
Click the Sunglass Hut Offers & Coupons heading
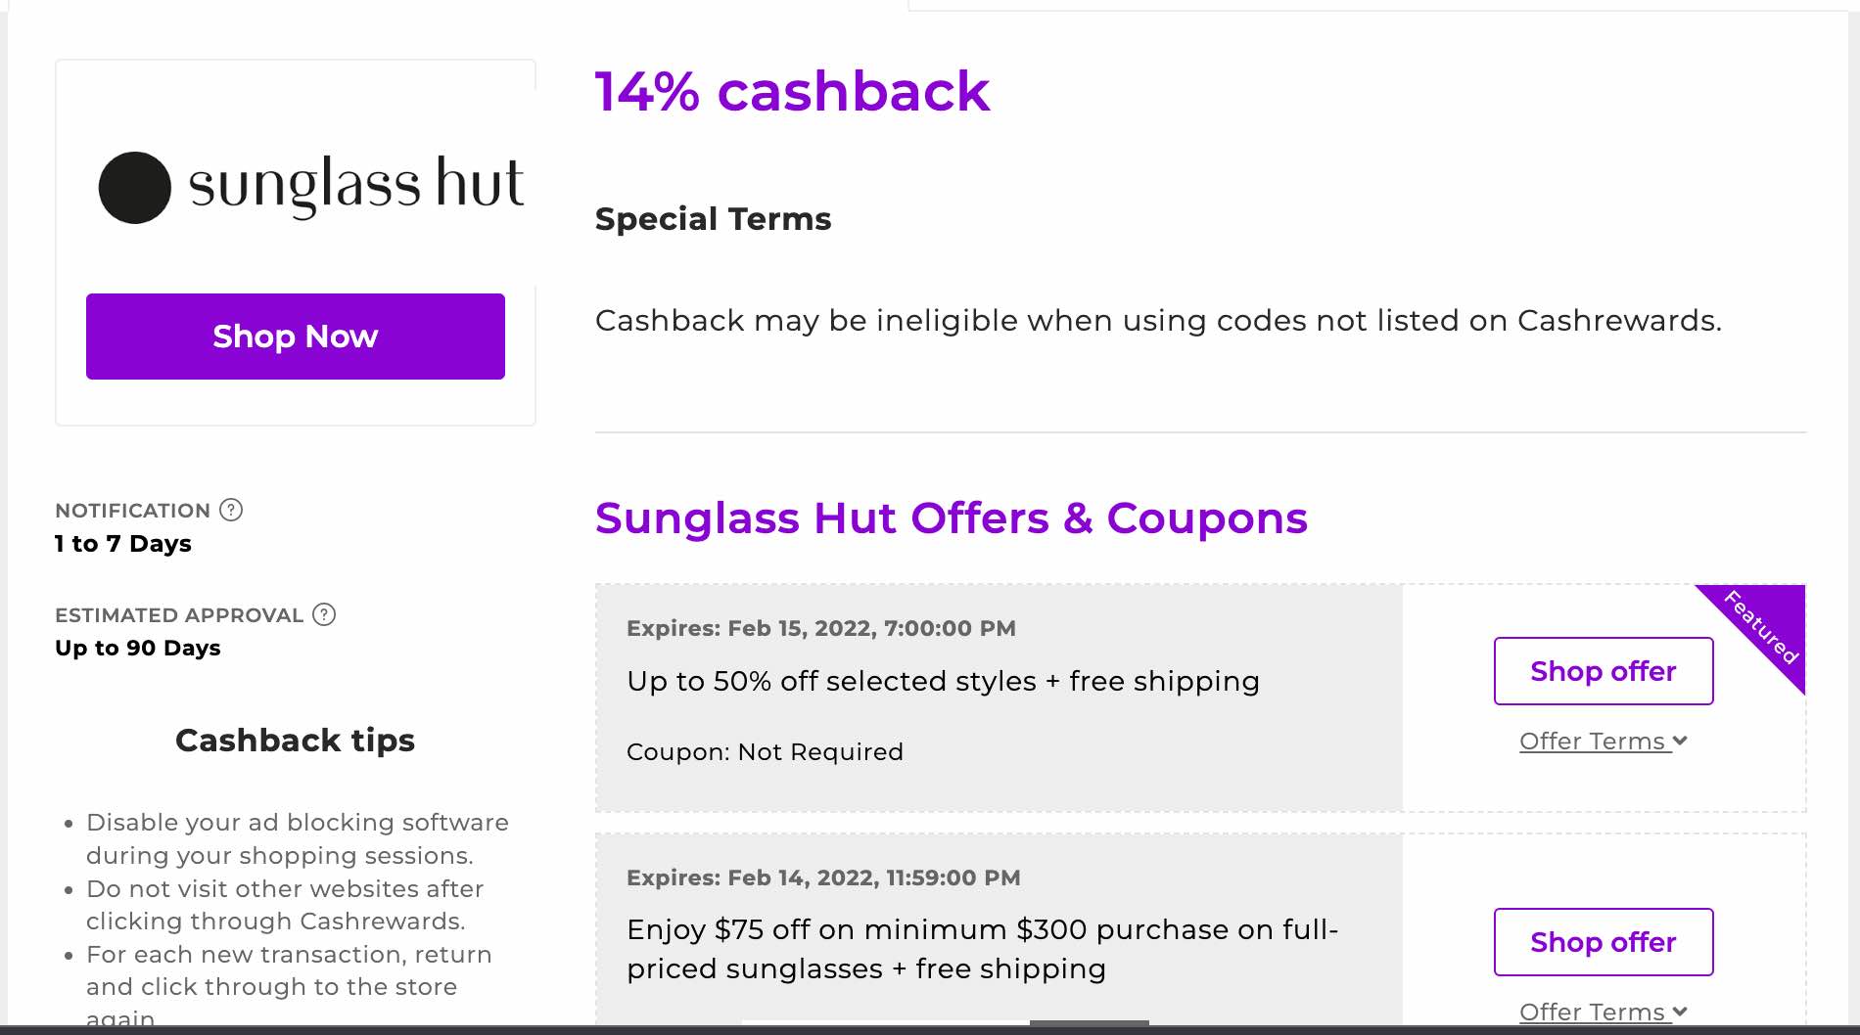[952, 518]
